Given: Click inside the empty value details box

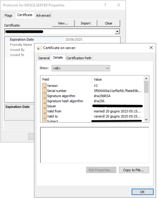Looking at the screenshot, I should (95, 145).
